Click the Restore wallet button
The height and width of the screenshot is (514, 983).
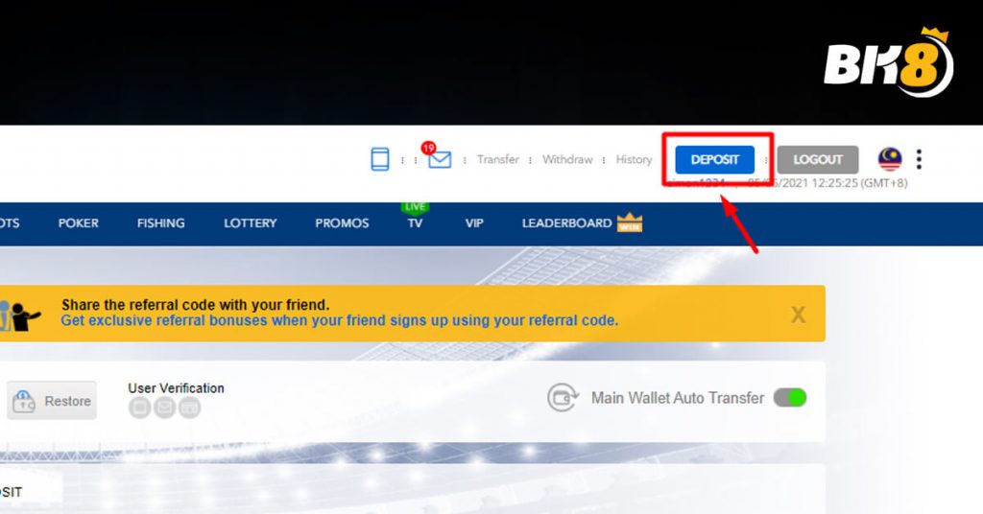(x=52, y=401)
